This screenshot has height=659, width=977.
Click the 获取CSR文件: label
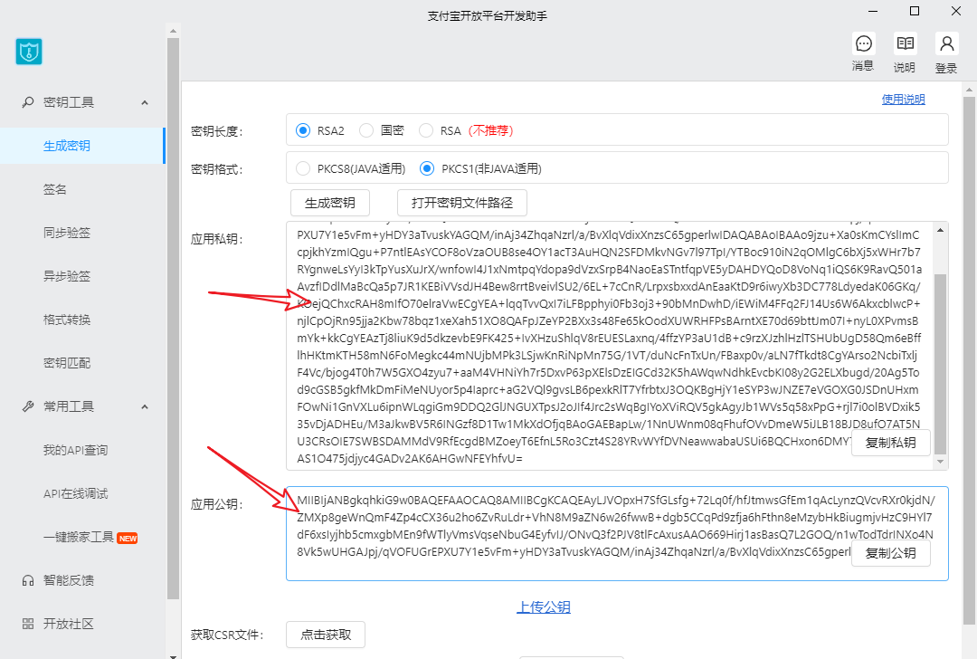227,635
